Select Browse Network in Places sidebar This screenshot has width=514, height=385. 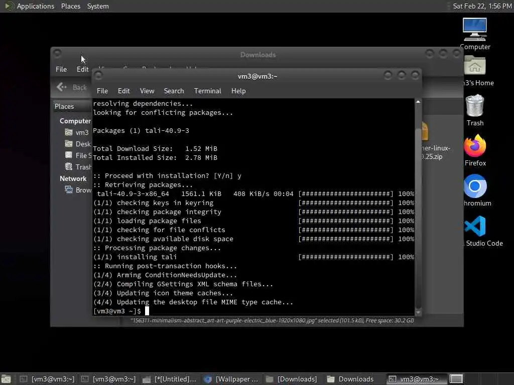[x=78, y=190]
